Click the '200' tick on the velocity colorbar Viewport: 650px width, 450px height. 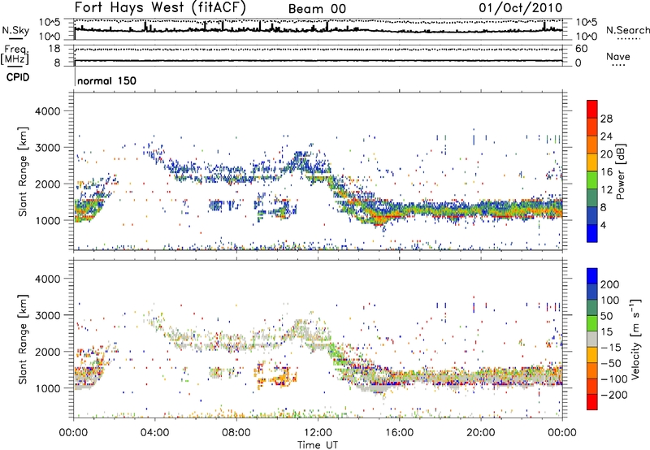[x=610, y=284]
